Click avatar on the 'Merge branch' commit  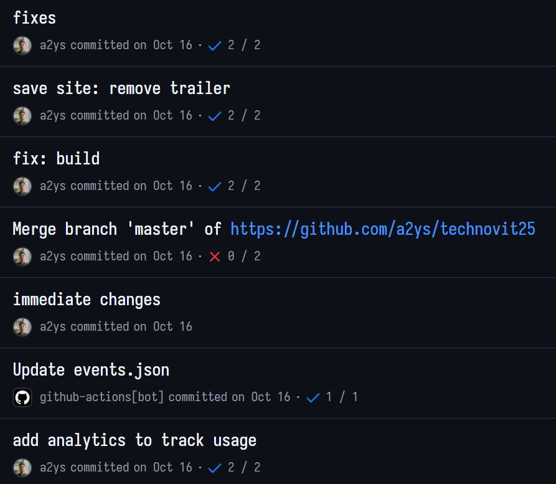click(x=22, y=257)
